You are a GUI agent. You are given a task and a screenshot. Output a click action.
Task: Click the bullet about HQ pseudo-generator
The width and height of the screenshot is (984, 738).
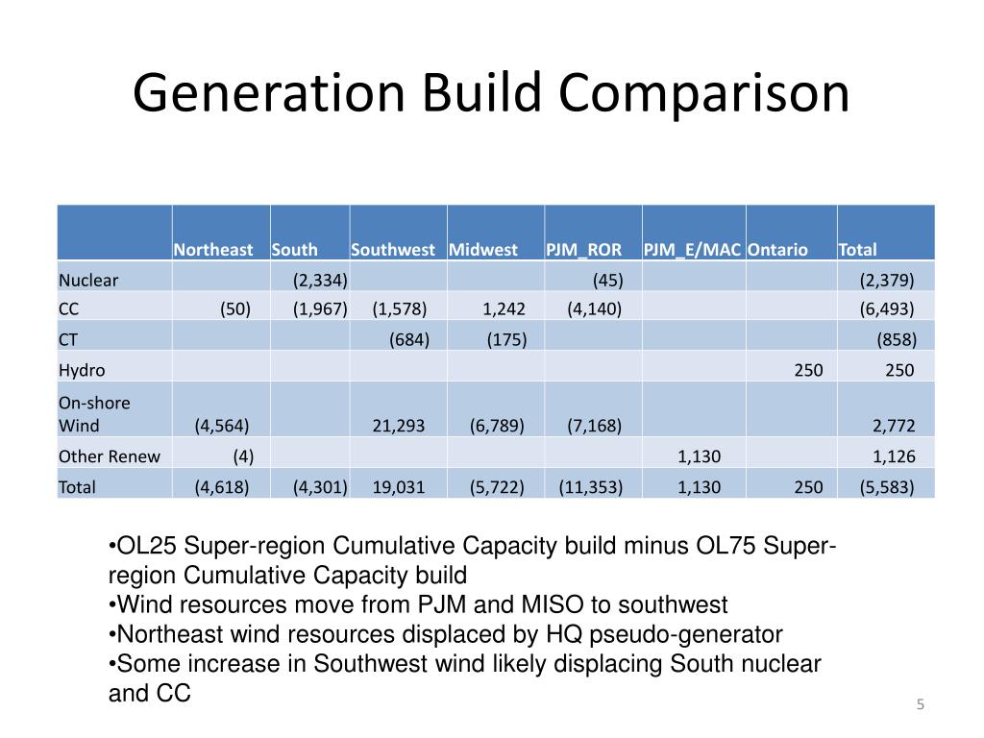click(x=446, y=634)
